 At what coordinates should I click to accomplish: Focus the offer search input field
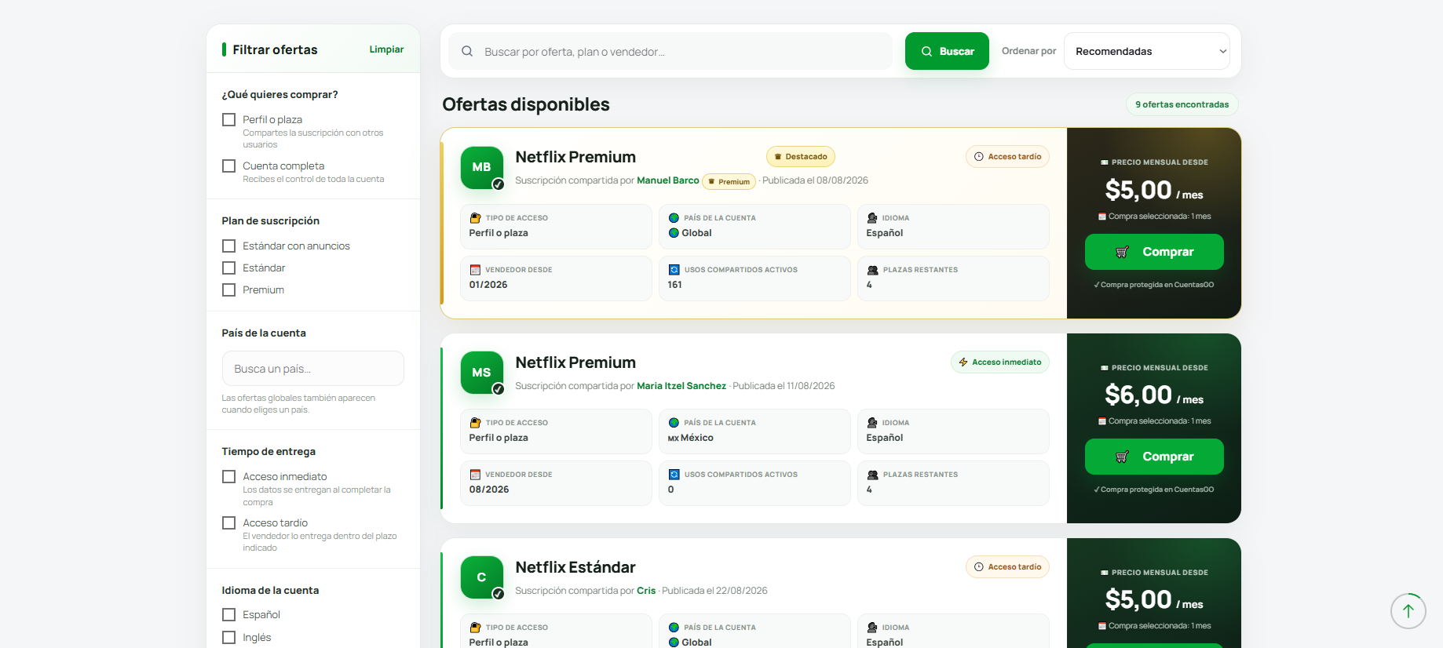(x=670, y=52)
